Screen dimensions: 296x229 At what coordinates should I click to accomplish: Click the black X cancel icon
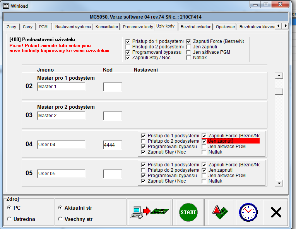tap(276, 212)
